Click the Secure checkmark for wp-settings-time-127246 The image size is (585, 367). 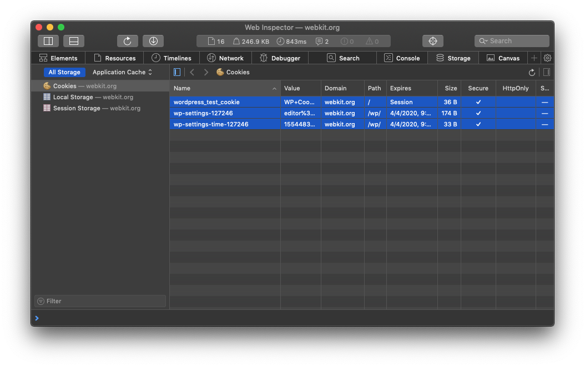point(478,124)
